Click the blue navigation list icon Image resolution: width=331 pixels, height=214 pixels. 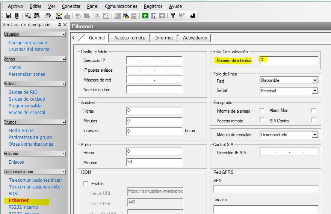click(x=154, y=16)
